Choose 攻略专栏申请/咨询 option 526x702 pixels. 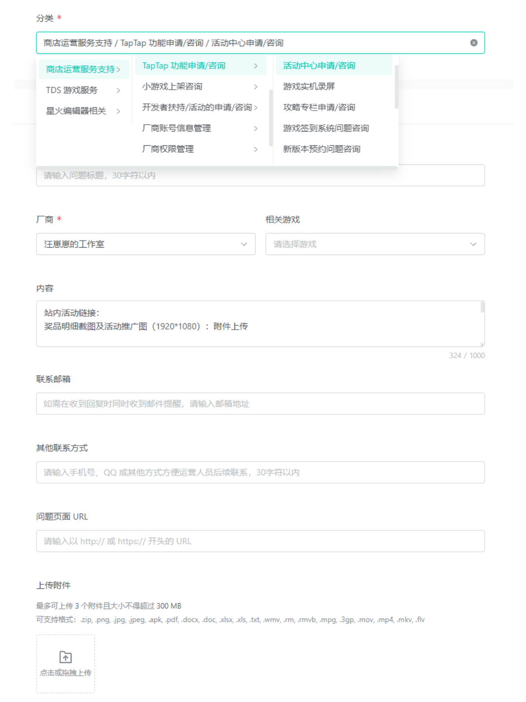(x=319, y=107)
